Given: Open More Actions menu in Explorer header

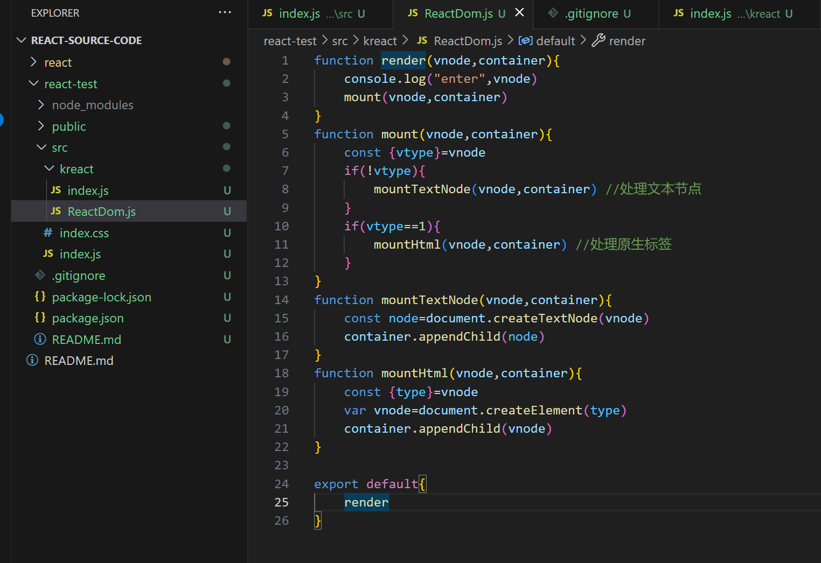Looking at the screenshot, I should (x=225, y=12).
